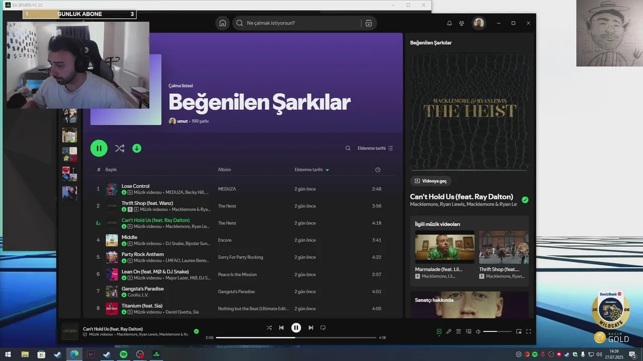
Task: Open Microsoft Edge from taskbar
Action: coord(74,354)
